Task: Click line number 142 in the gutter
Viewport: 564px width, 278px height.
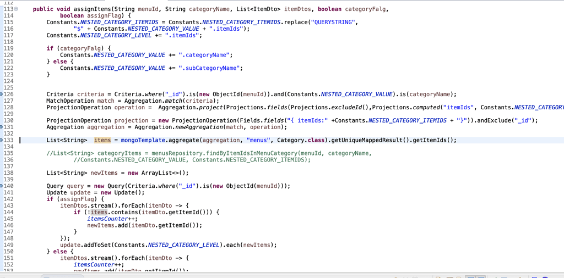Action: (x=8, y=199)
